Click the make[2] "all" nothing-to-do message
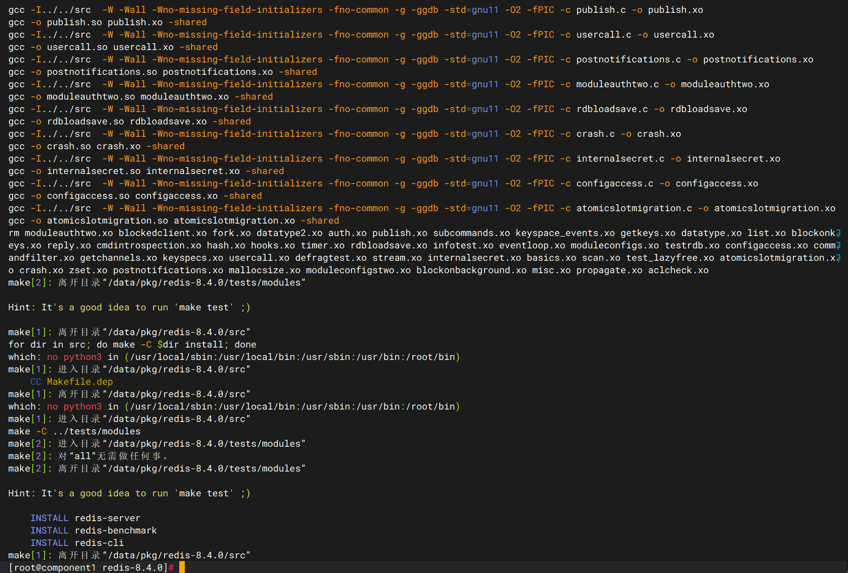This screenshot has width=848, height=573. (87, 456)
